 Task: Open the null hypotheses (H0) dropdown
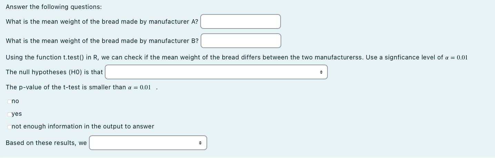[x=216, y=72]
